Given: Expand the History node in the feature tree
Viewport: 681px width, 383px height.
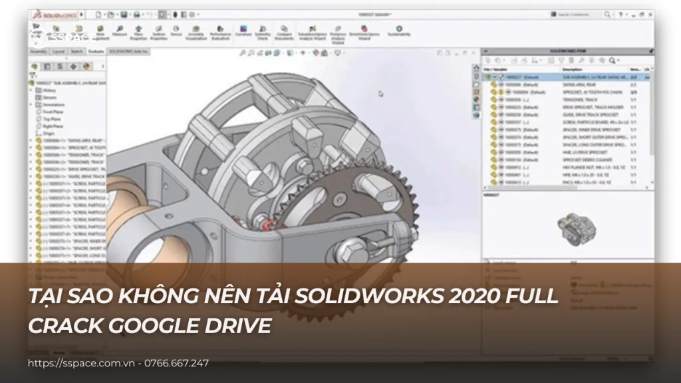Looking at the screenshot, I should click(31, 90).
